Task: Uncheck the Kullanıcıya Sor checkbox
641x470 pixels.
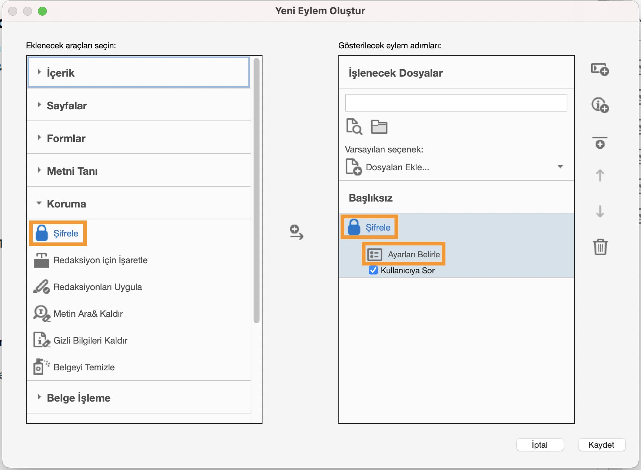Action: [373, 270]
